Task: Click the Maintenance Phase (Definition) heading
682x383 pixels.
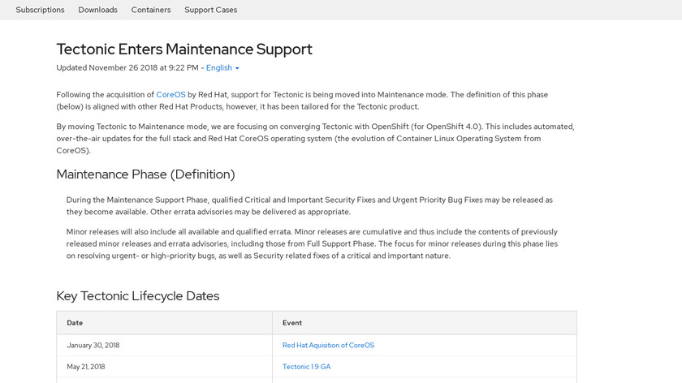Action: (x=145, y=174)
